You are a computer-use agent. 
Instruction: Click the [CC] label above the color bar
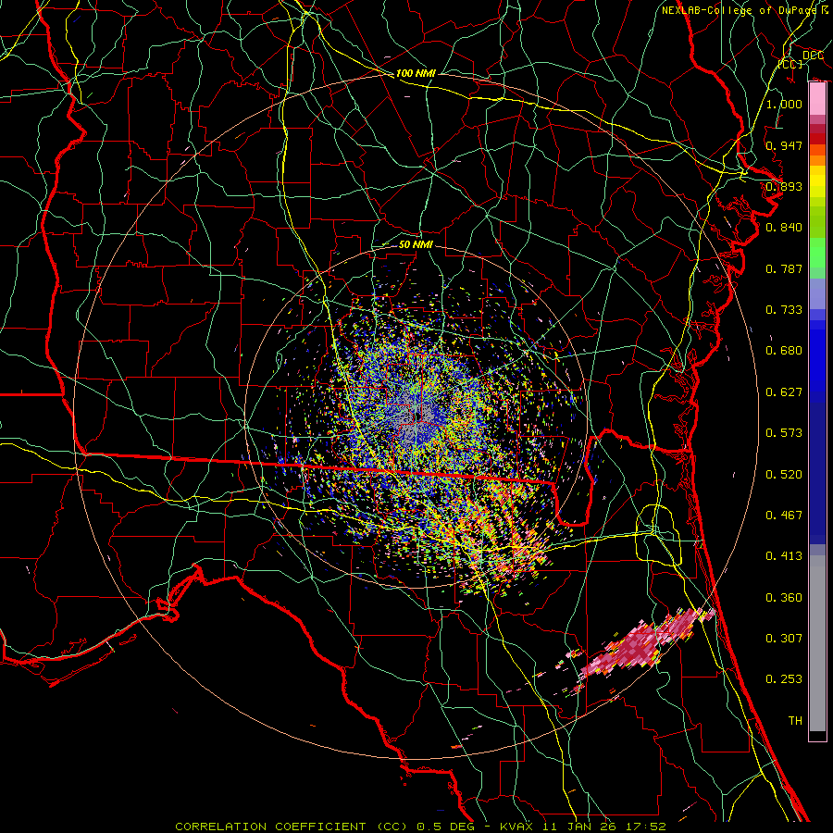coord(790,64)
